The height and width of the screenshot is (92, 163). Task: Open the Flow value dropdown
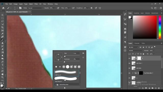click(70, 8)
